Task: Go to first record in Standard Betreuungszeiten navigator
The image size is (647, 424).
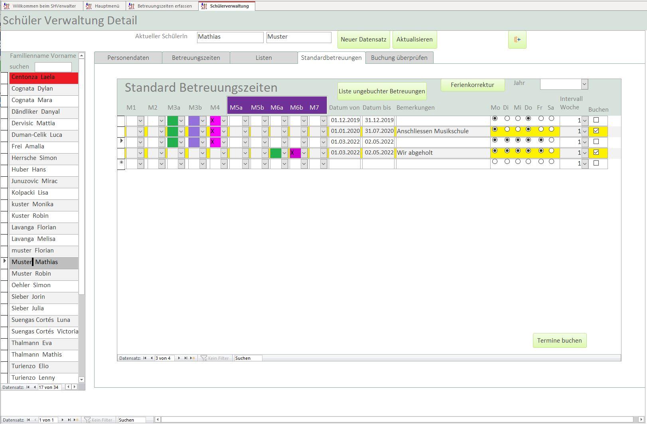Action: pos(145,358)
